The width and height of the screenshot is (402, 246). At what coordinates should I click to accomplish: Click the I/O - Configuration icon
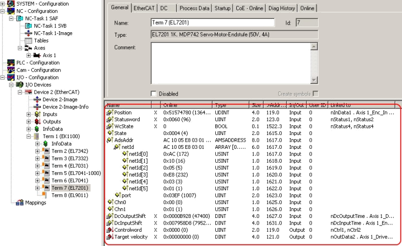(x=11, y=77)
